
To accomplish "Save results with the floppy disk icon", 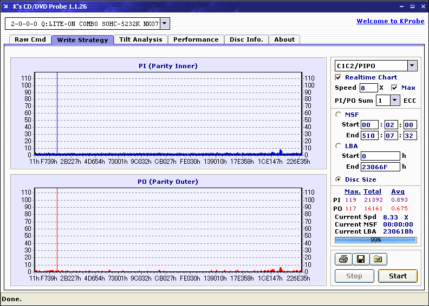I will pos(360,260).
